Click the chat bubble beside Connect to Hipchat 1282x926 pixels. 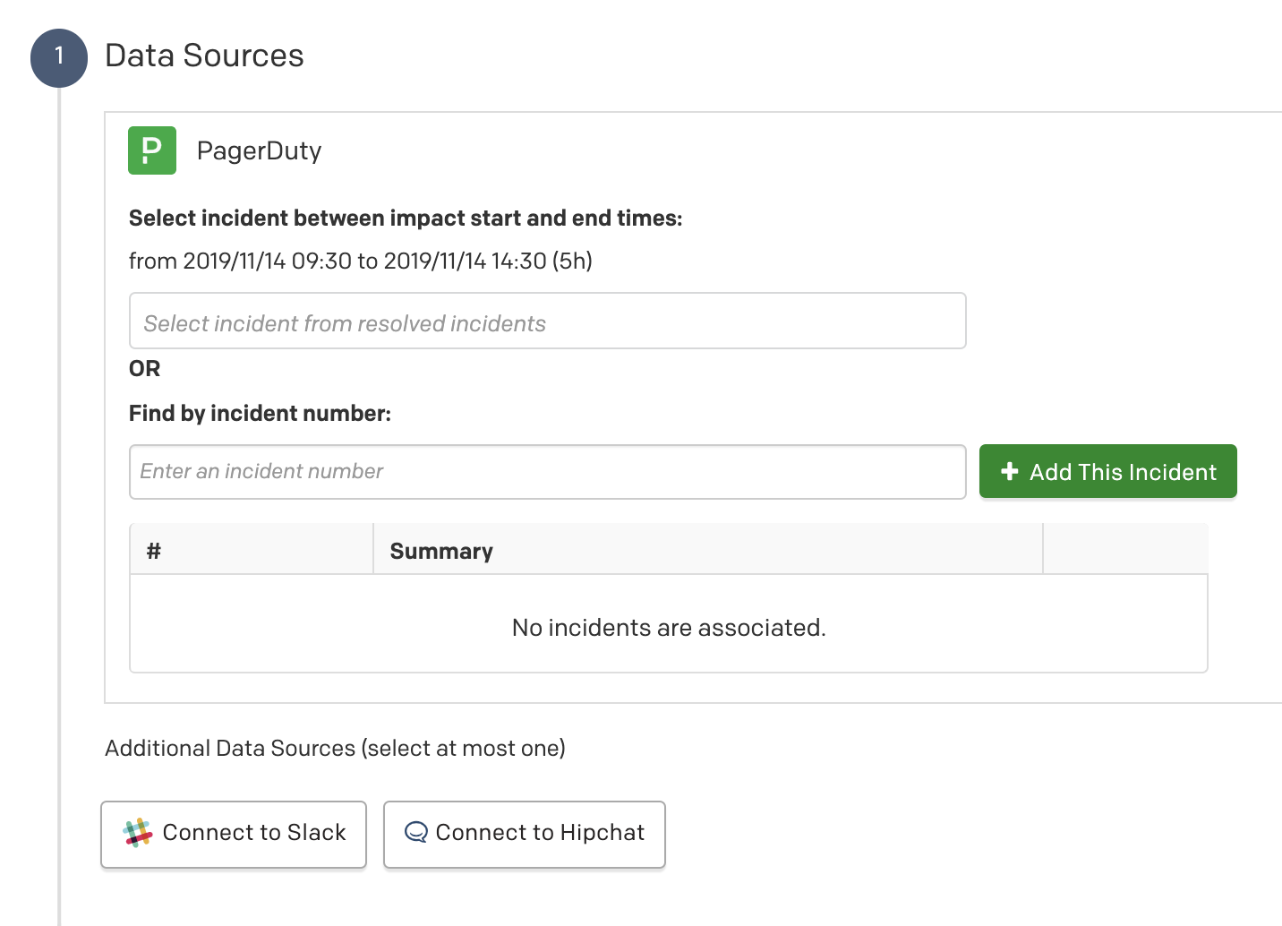(415, 833)
